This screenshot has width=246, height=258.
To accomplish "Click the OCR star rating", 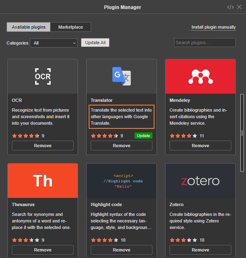I will point(26,136).
